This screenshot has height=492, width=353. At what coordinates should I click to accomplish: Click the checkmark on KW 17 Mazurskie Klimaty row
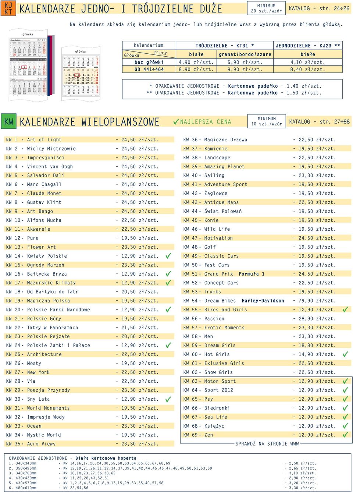(168, 283)
